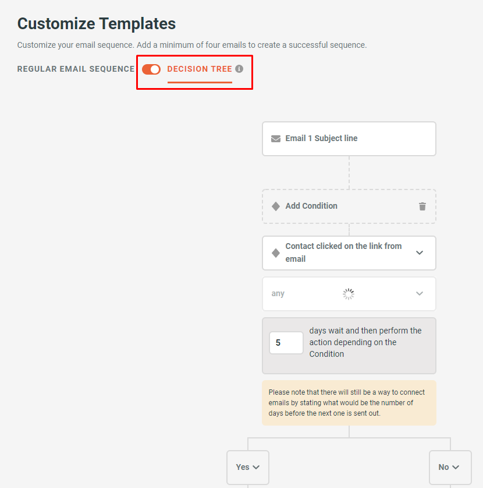Click the chevron arrow in the 'any' field
The width and height of the screenshot is (483, 488).
(x=420, y=294)
